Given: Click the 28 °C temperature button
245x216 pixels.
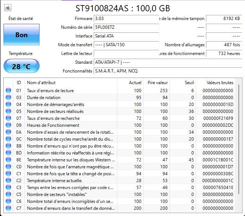Looking at the screenshot, I should tap(22, 66).
